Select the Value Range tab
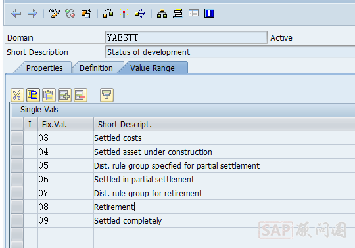The image size is (355, 248). pyautogui.click(x=153, y=68)
